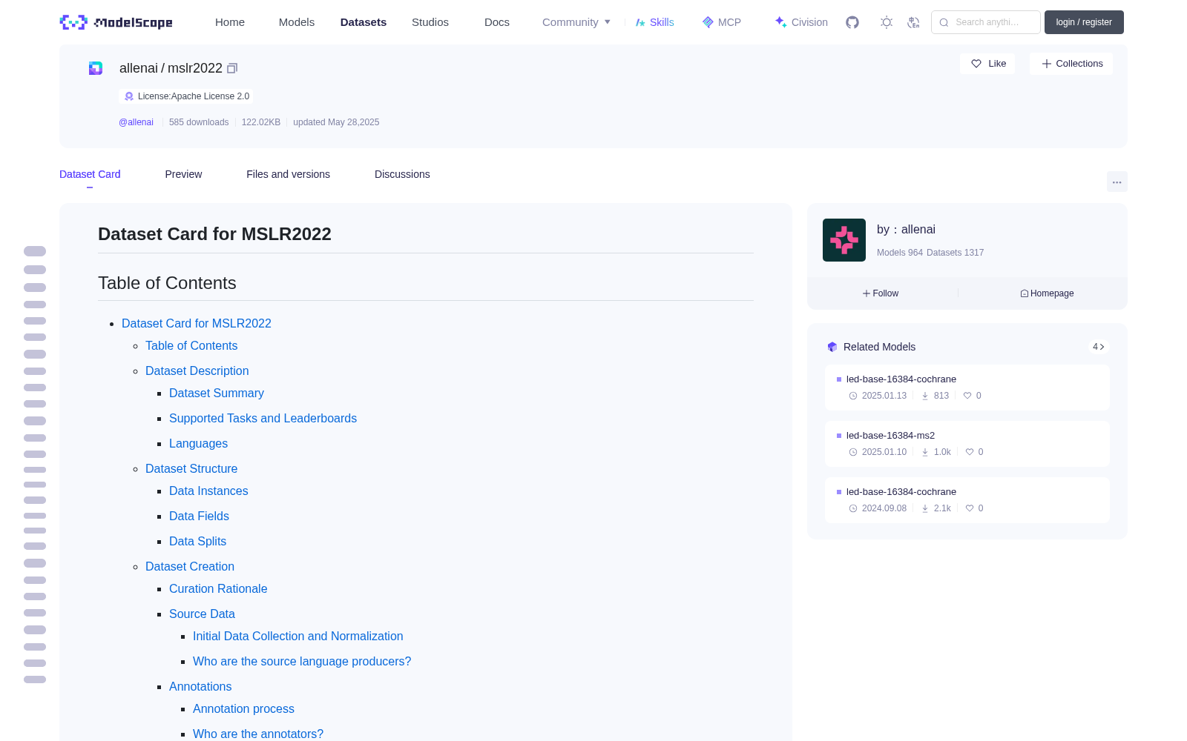Click the Apache License 2.0 tag
The image size is (1187, 741).
coord(186,96)
